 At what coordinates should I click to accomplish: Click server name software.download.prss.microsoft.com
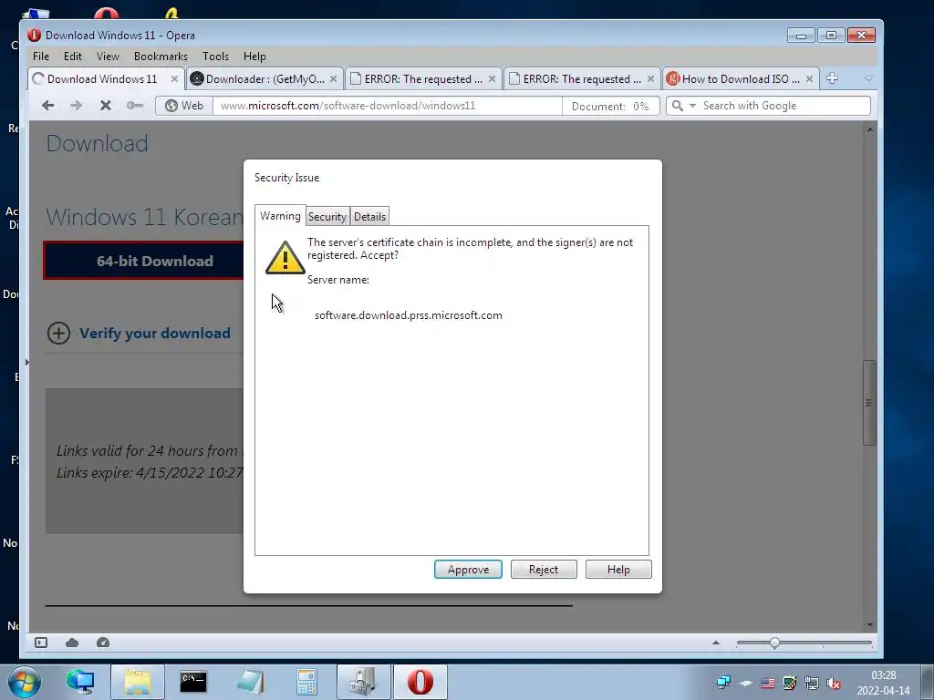pyautogui.click(x=408, y=314)
